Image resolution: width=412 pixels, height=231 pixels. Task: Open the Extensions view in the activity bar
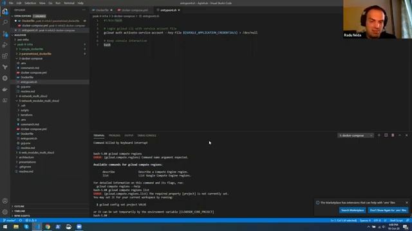(x=5, y=56)
